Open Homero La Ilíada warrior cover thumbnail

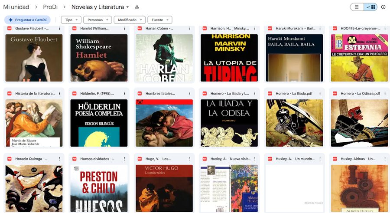(295, 123)
